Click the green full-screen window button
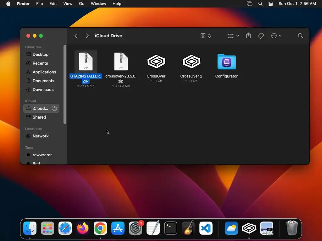 pos(41,36)
